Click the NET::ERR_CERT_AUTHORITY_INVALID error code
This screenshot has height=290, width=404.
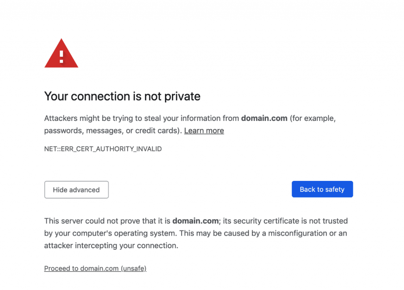103,149
